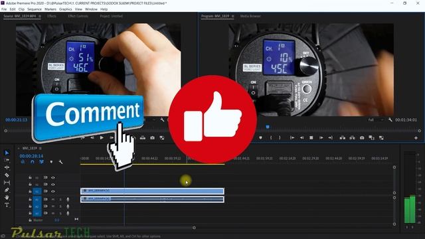Go to In point in Program monitor
425x239 pixels.
(292, 138)
